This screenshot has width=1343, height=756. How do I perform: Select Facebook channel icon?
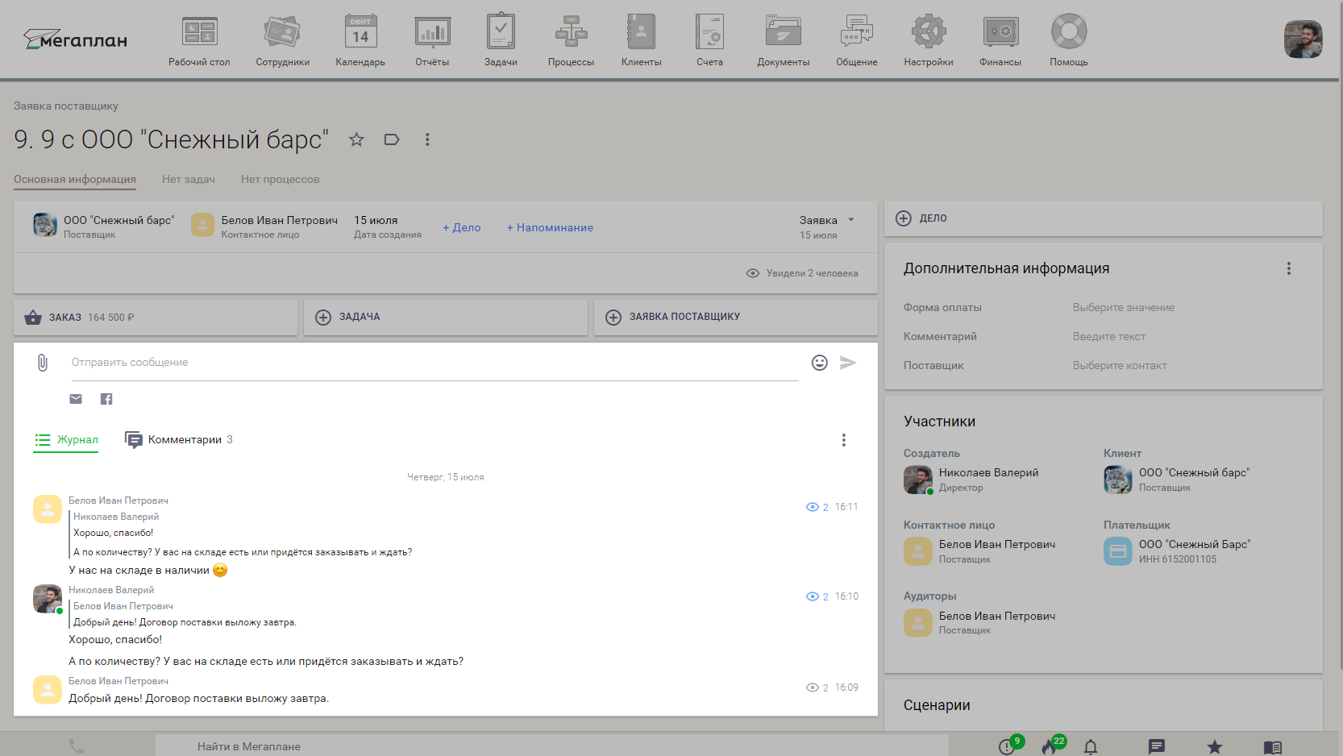(x=106, y=399)
